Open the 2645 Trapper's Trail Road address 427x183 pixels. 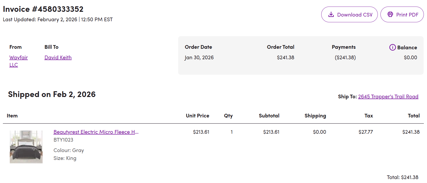[388, 96]
